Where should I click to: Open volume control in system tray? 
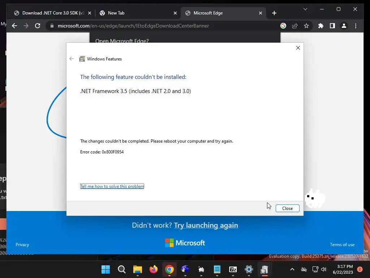pos(323,269)
